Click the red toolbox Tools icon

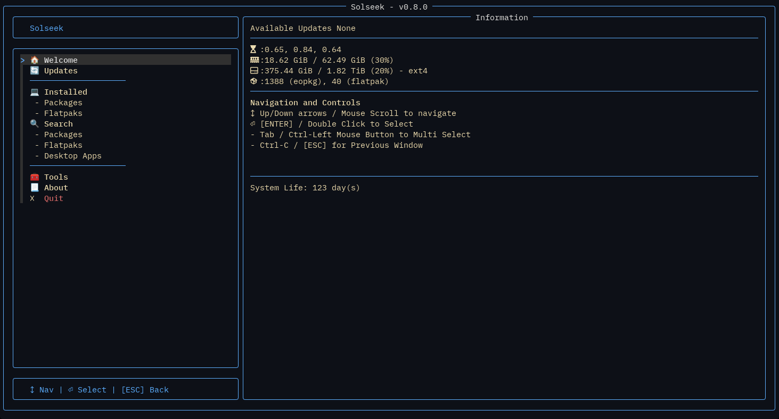pyautogui.click(x=35, y=177)
